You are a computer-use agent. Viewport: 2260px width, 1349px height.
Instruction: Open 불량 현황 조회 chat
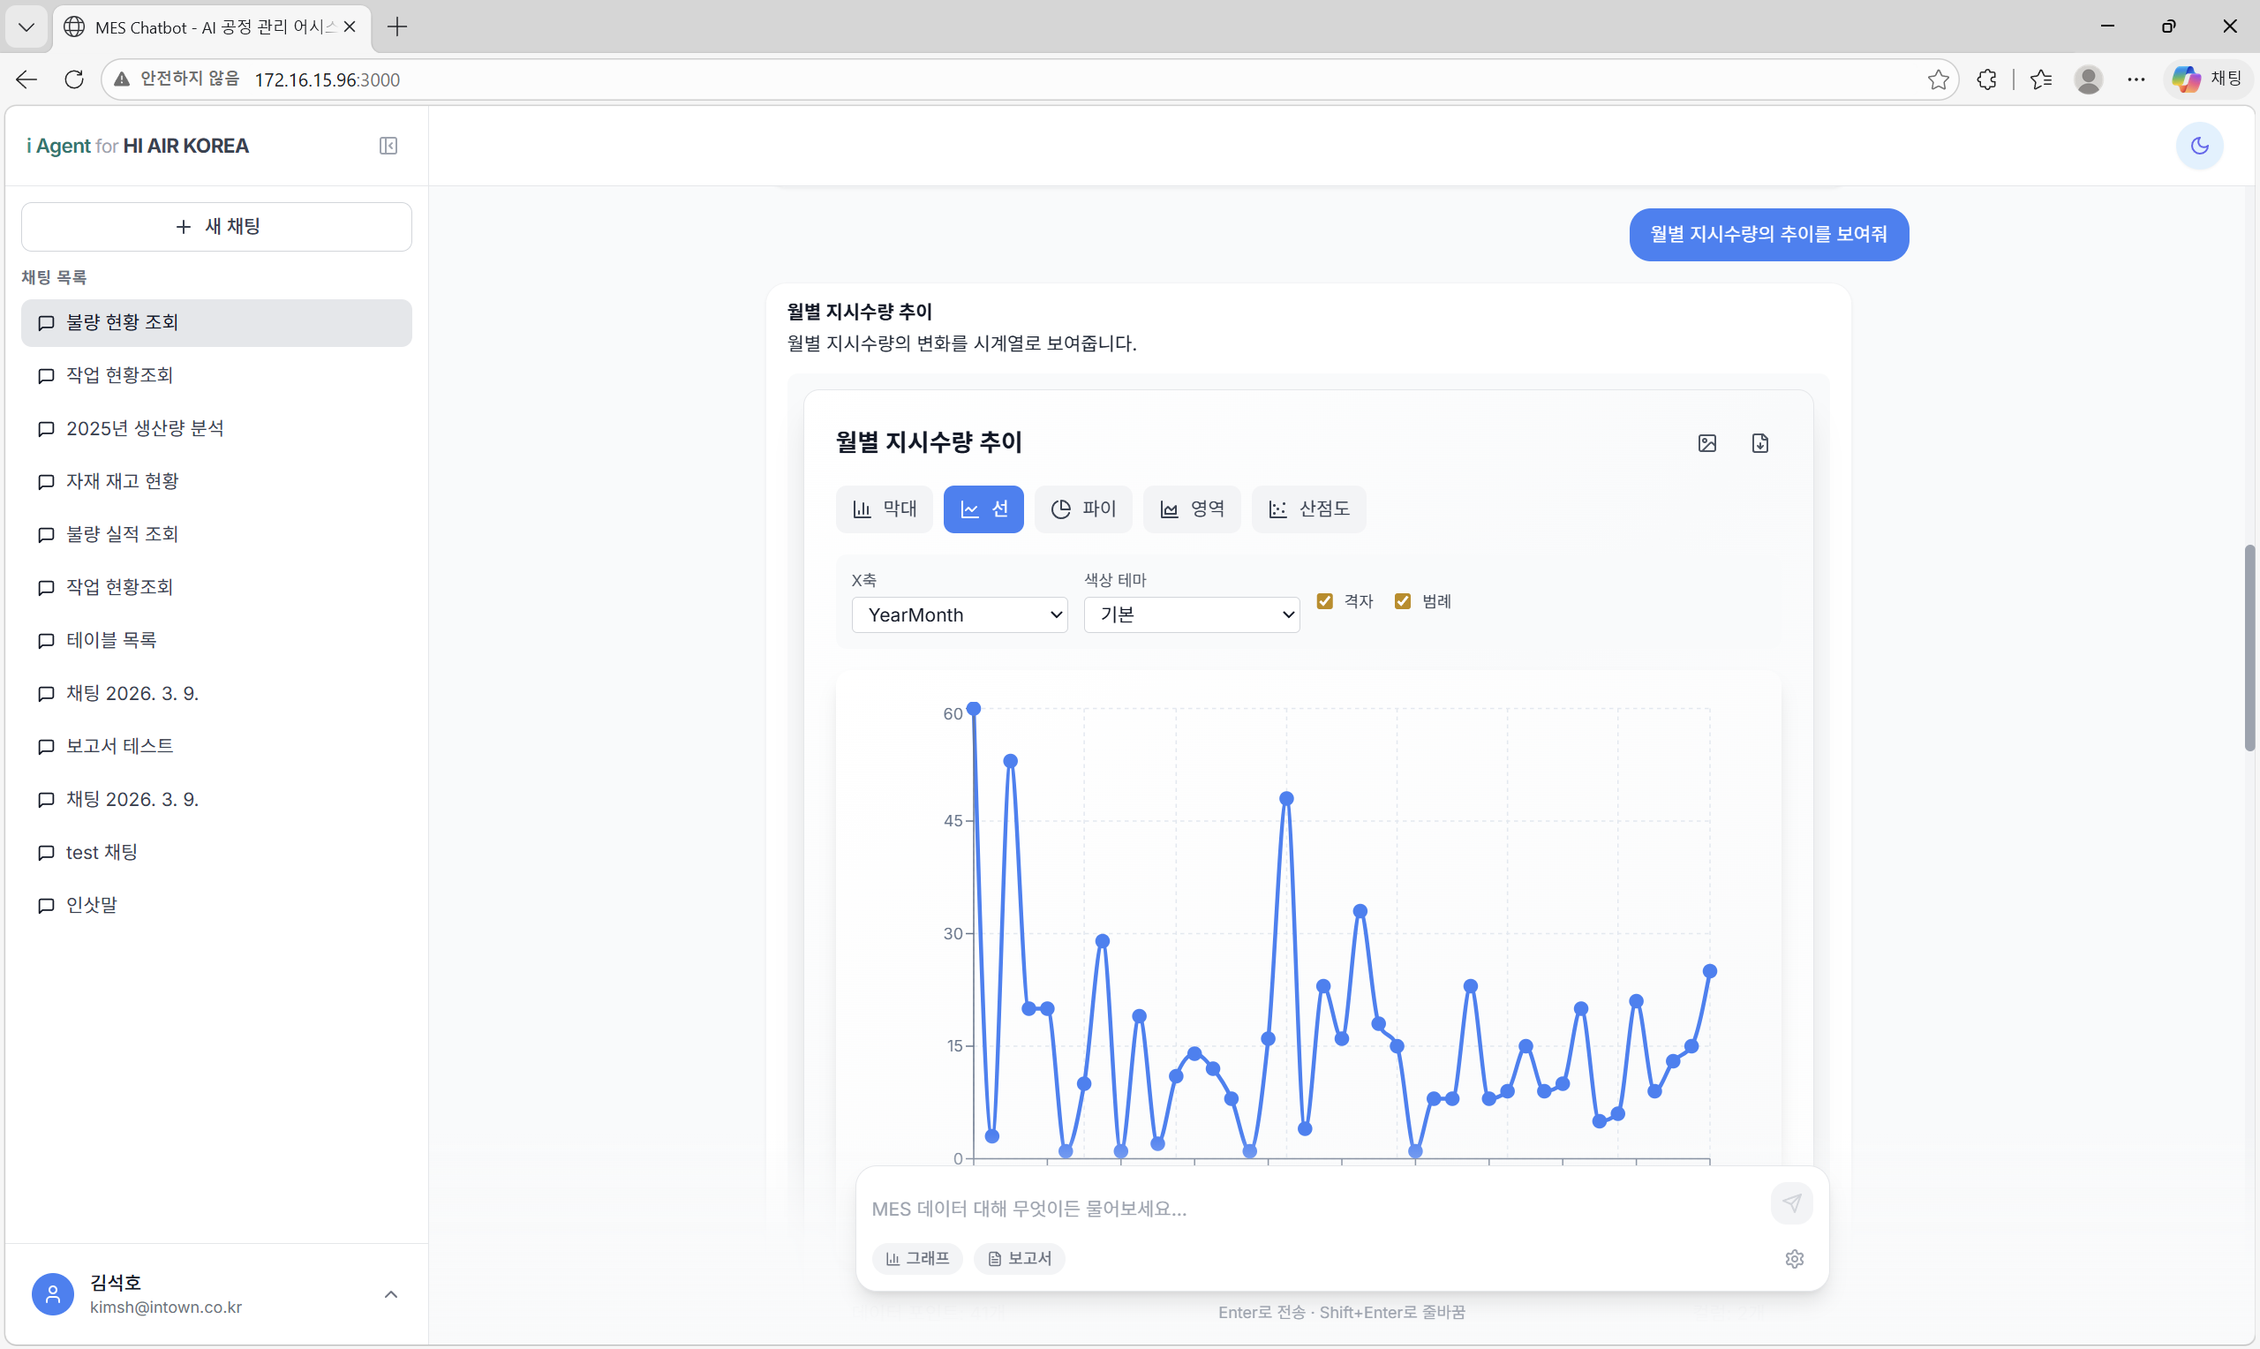[216, 323]
